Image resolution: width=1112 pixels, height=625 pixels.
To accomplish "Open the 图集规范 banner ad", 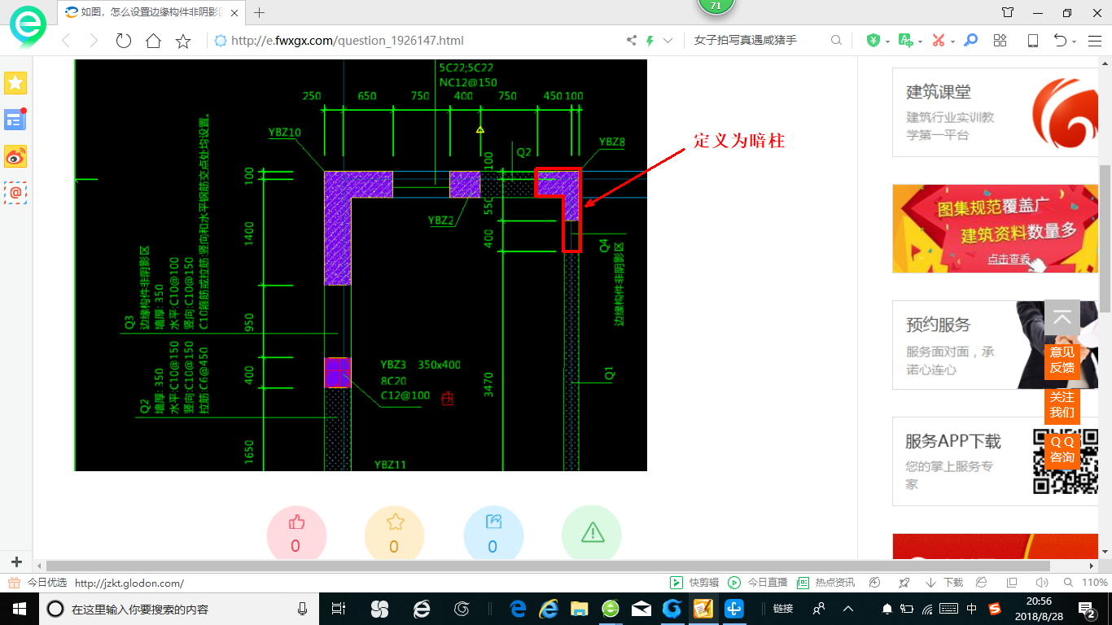I will 995,229.
